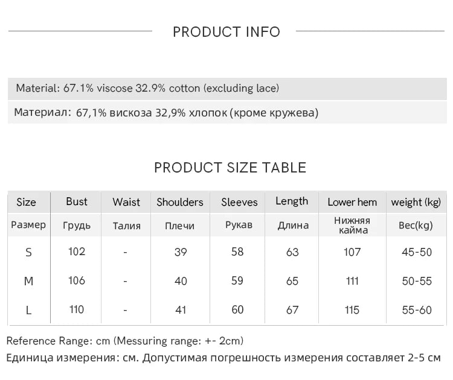This screenshot has width=453, height=380.
Task: Click the Reference Range note in English
Action: (125, 341)
